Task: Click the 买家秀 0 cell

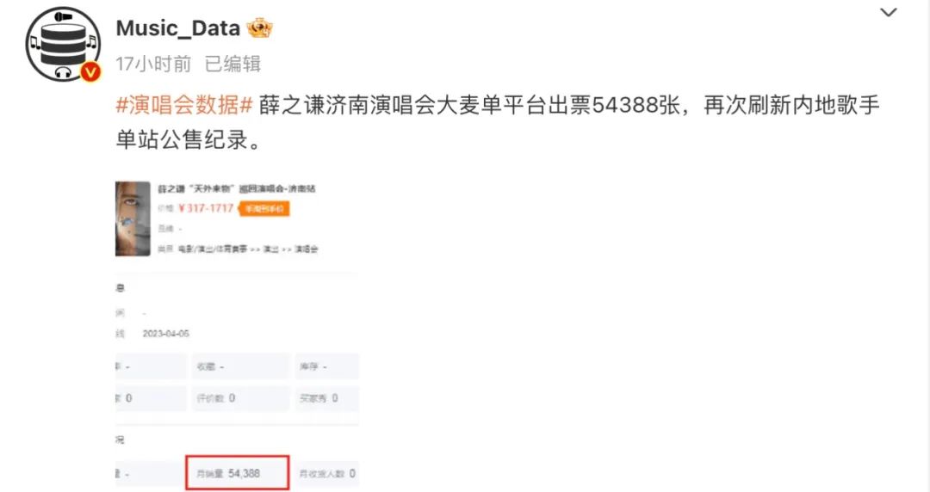Action: tap(327, 398)
